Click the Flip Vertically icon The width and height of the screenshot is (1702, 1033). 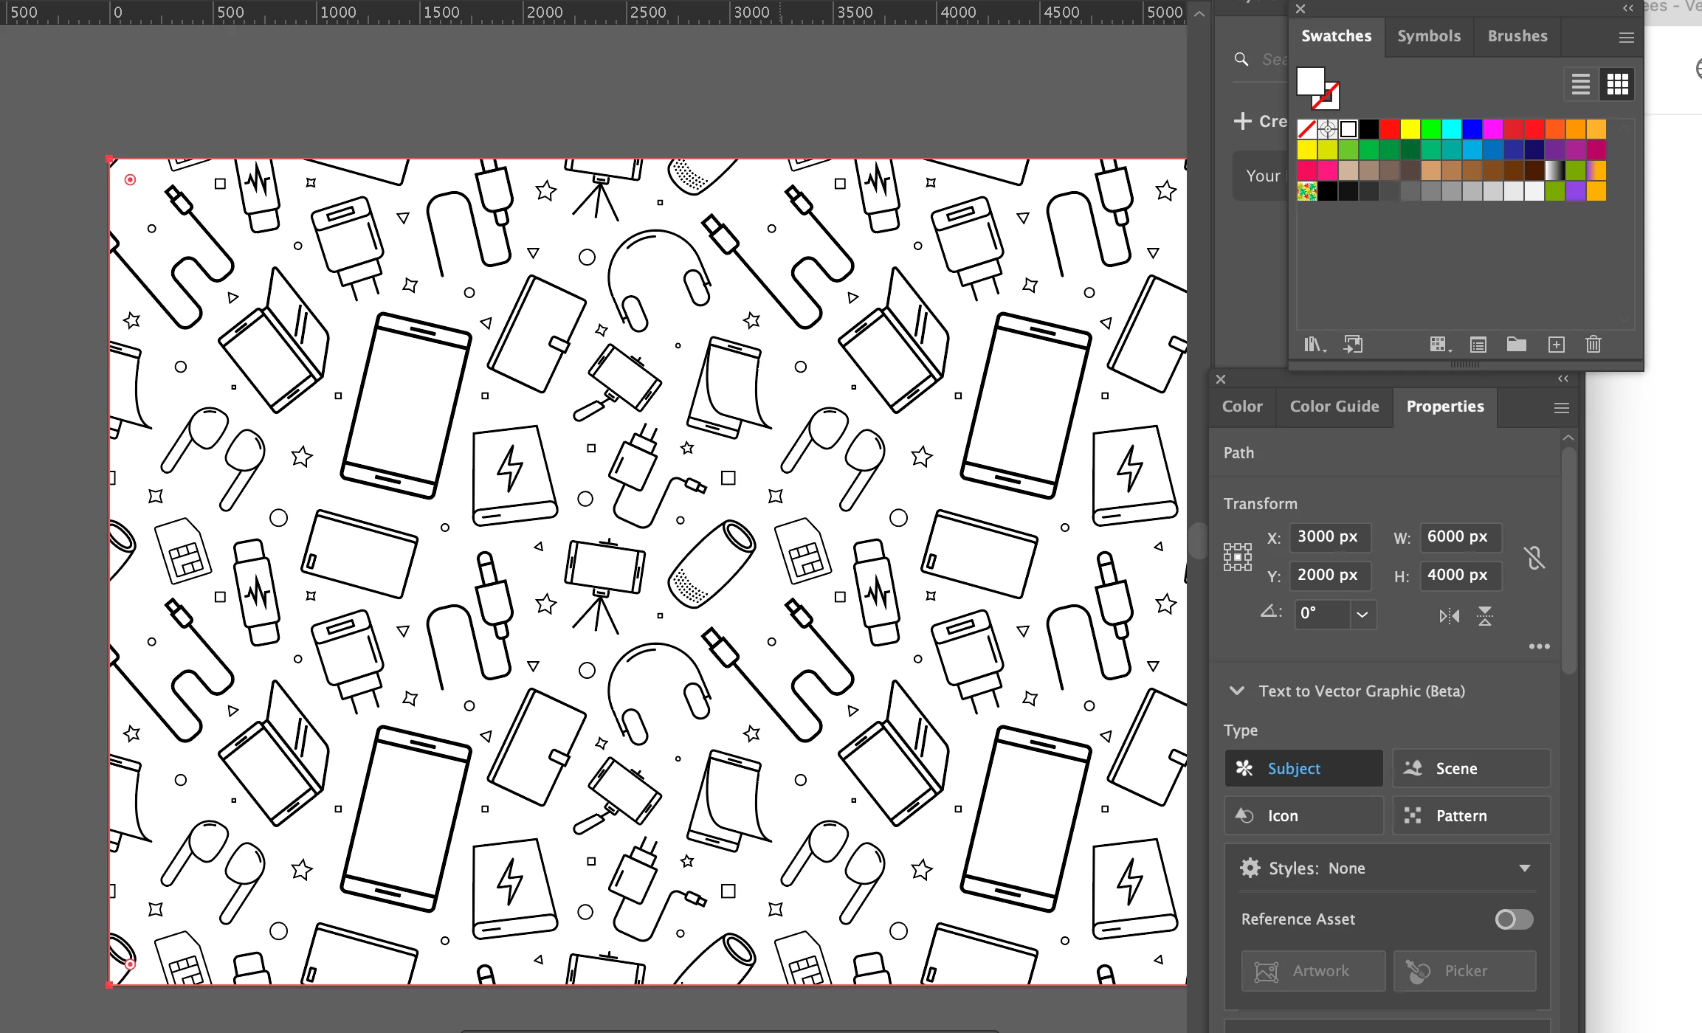1485,616
